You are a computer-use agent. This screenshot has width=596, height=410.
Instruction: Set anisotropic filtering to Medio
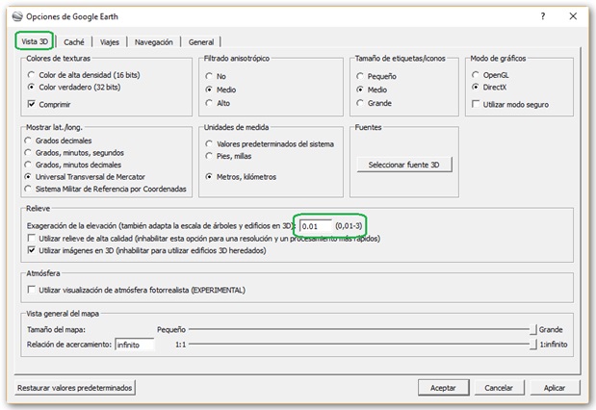click(220, 90)
